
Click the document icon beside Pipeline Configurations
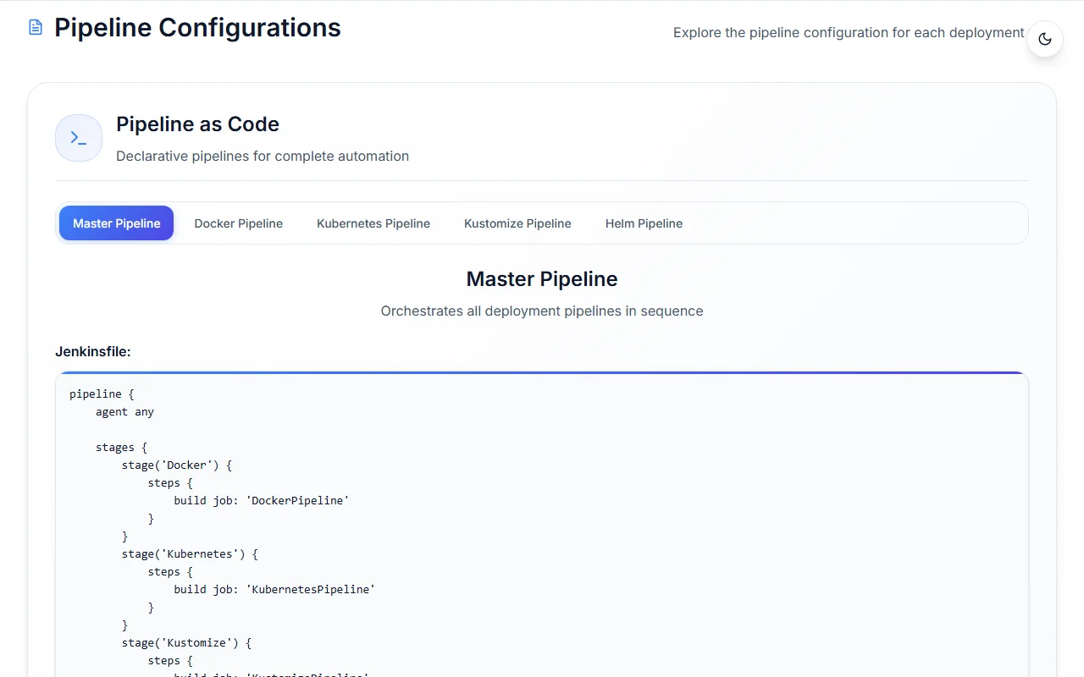click(x=36, y=28)
